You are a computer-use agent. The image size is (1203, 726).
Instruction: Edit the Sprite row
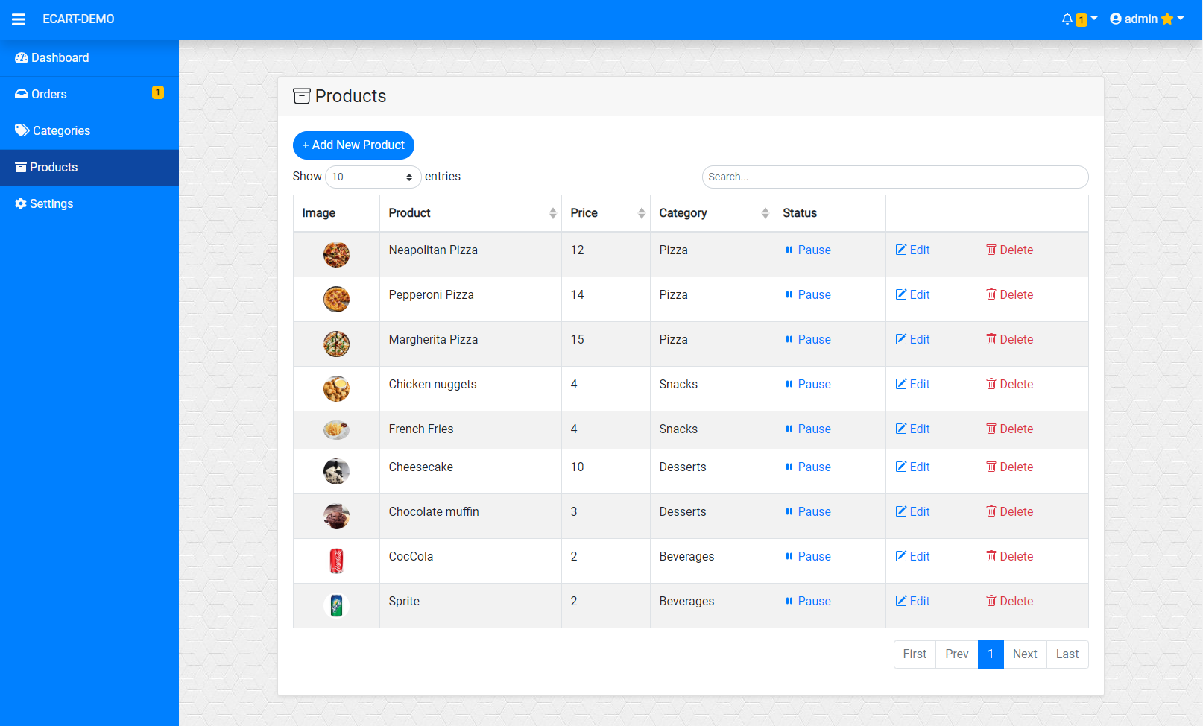pos(912,602)
